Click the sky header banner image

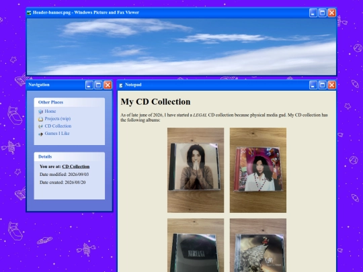coord(182,47)
